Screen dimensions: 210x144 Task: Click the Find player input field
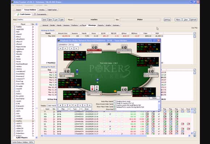click(29, 19)
